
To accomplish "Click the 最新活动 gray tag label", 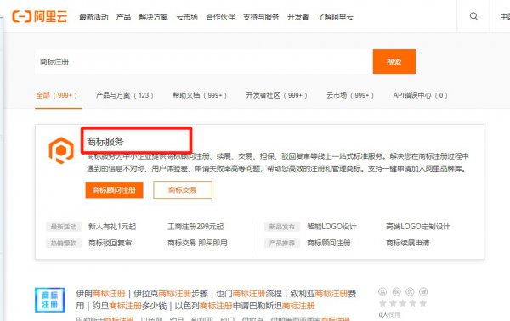I will pos(64,227).
